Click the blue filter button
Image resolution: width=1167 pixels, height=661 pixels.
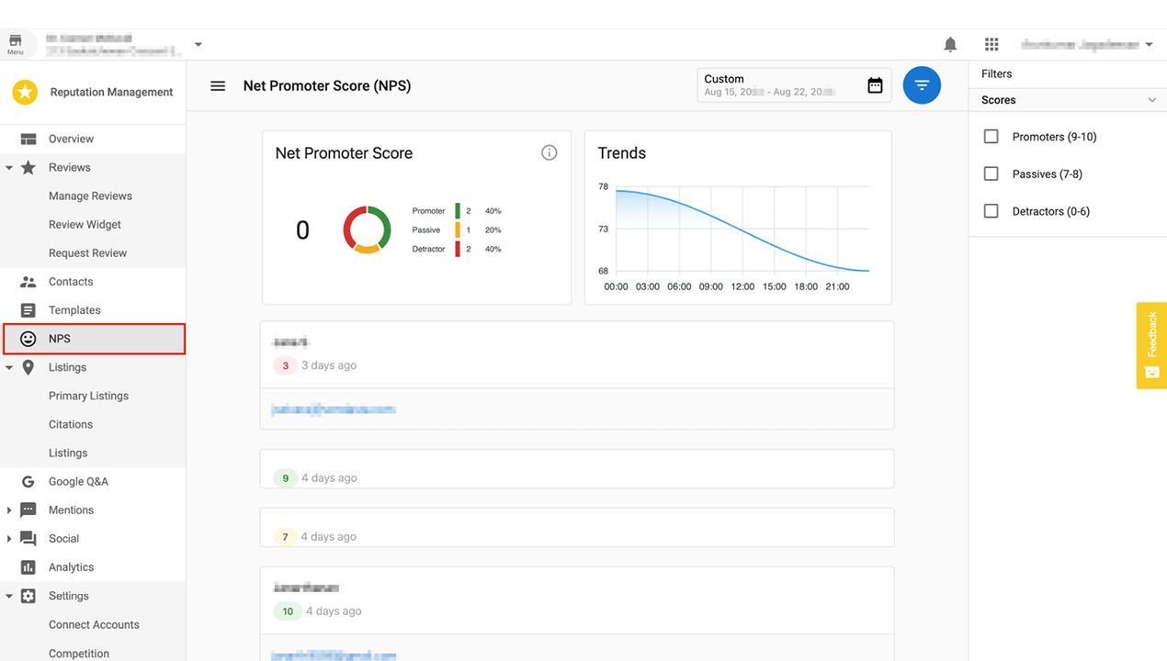(922, 85)
